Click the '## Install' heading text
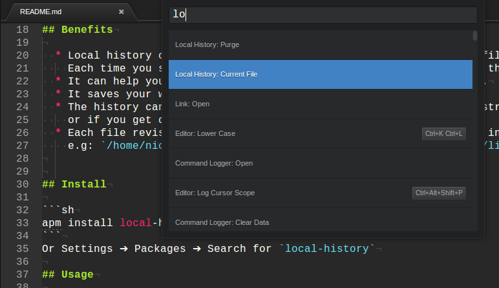This screenshot has height=288, width=499. click(74, 184)
